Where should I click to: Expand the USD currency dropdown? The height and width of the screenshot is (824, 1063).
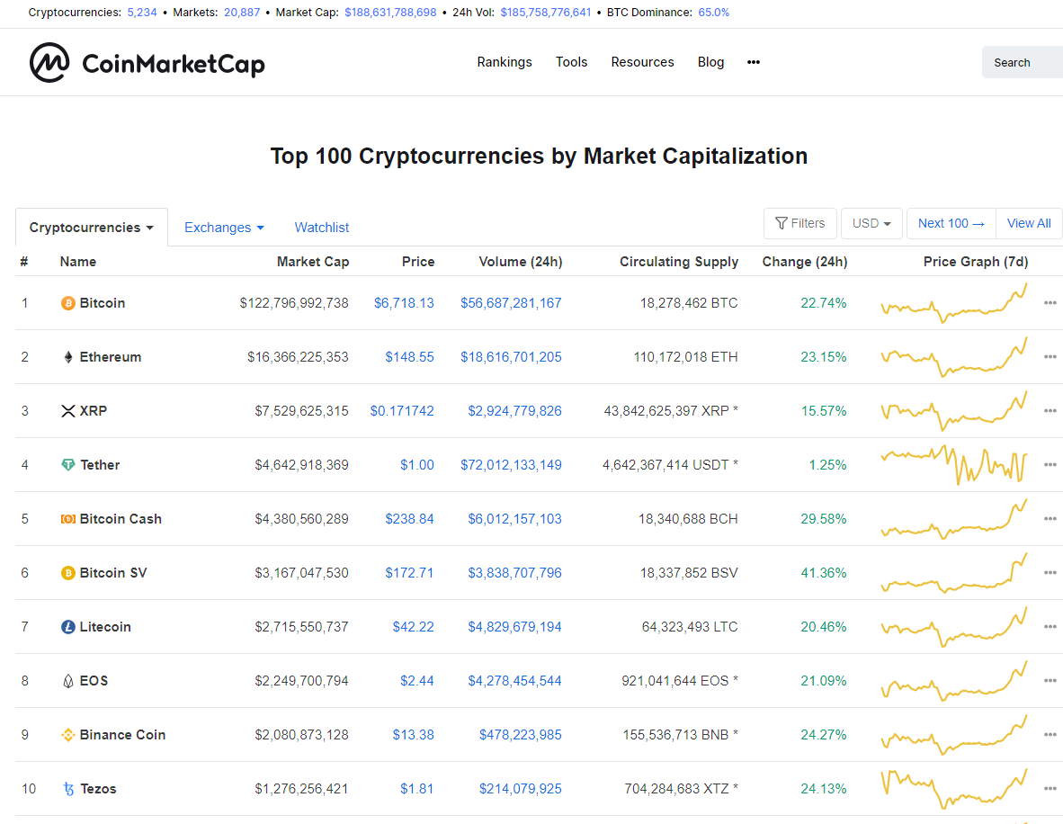coord(871,223)
